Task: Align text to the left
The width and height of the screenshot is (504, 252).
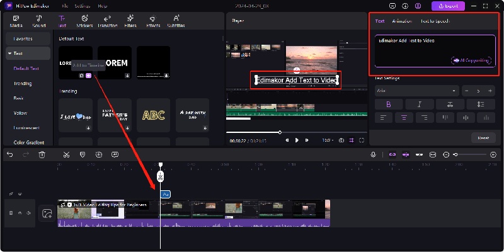Action: 383,118
